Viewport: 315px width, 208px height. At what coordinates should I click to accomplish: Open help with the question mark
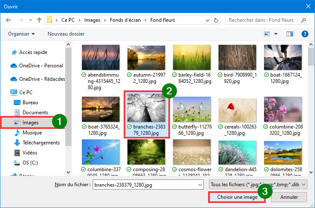tap(305, 34)
